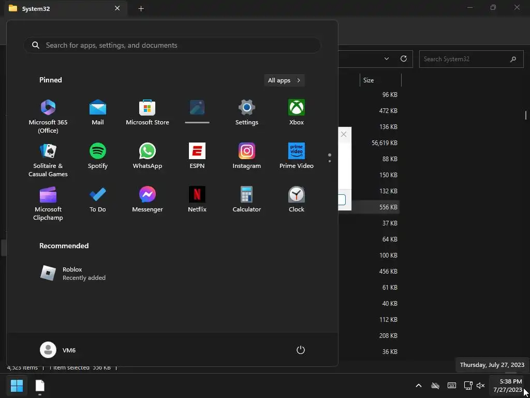The image size is (530, 398).
Task: Click the blank file icon on taskbar
Action: tap(40, 386)
